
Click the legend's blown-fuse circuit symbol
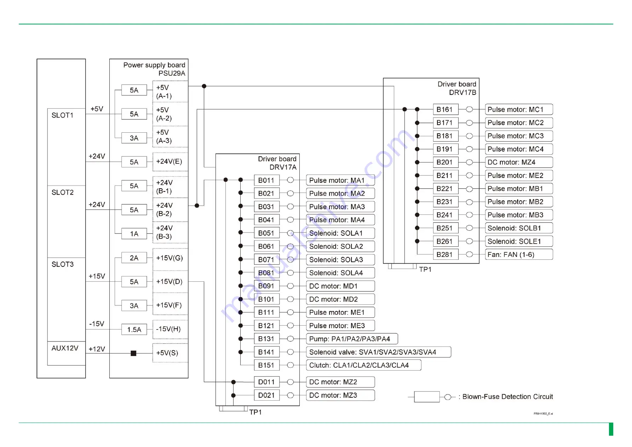pos(431,397)
